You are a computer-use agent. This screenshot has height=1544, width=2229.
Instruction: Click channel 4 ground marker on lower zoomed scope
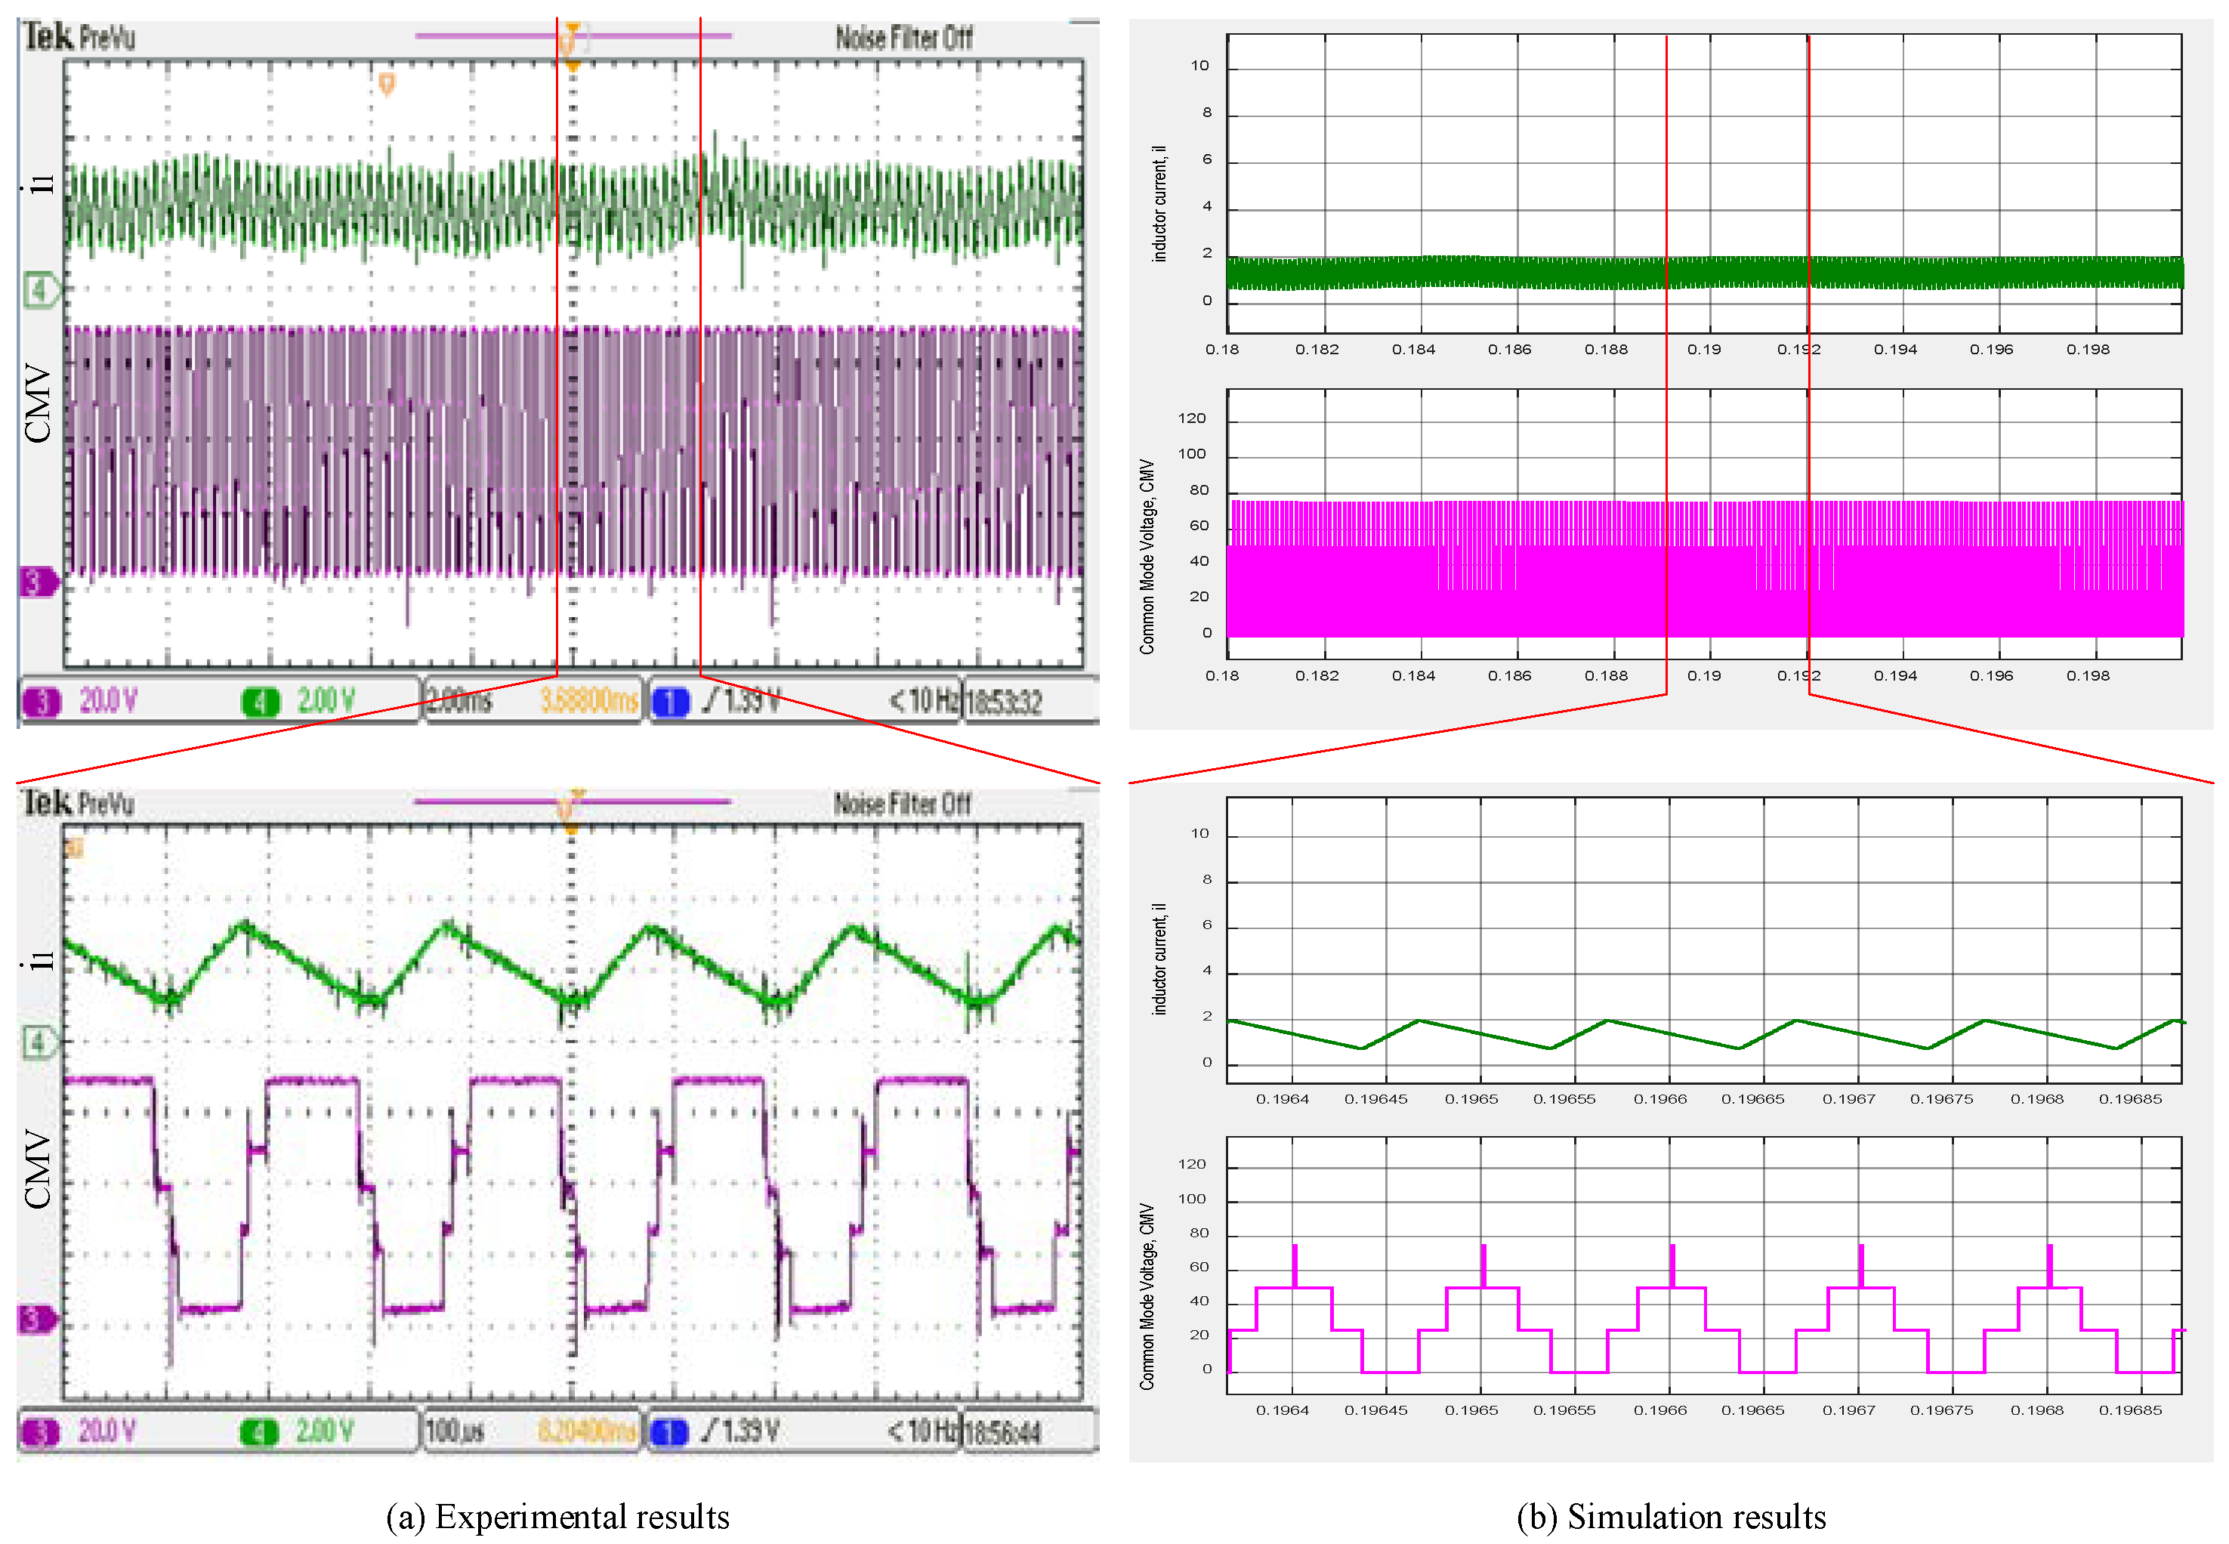(x=40, y=1042)
